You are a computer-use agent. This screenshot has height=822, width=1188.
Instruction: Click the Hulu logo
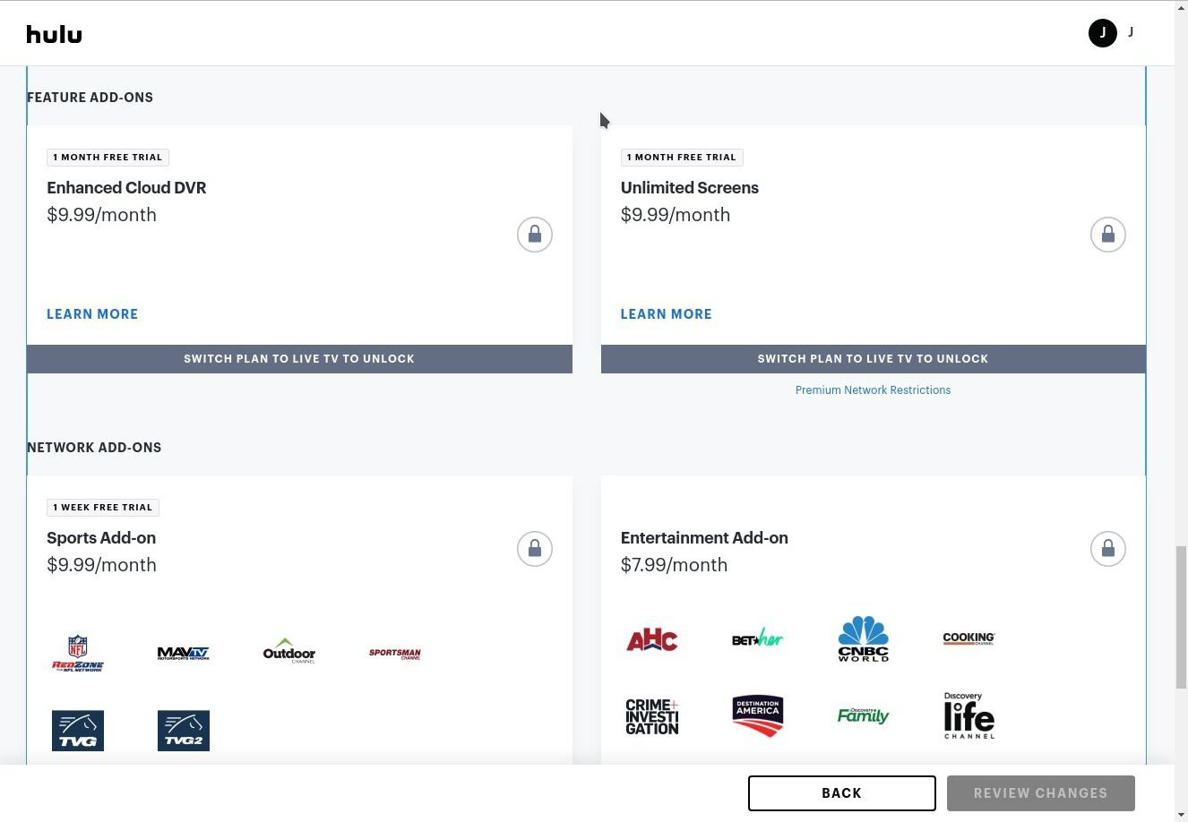point(54,34)
